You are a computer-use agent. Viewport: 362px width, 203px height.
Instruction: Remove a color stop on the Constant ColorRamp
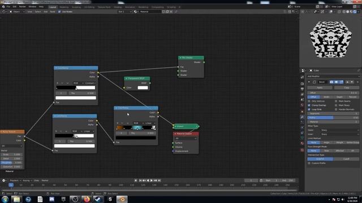62,83
